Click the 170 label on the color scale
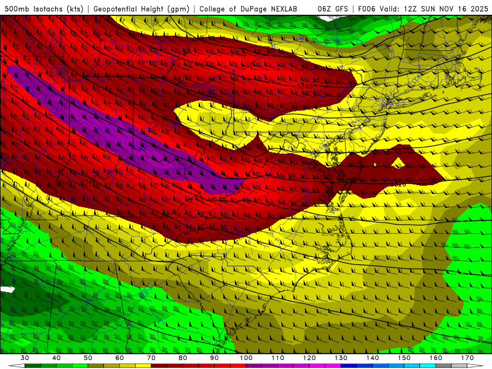This screenshot has height=369, width=492. tap(467, 358)
